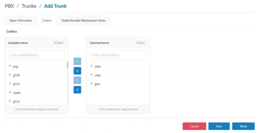Image resolution: width=260 pixels, height=133 pixels.
Task: Click the drag handle beside speex
Action: pos(10,92)
